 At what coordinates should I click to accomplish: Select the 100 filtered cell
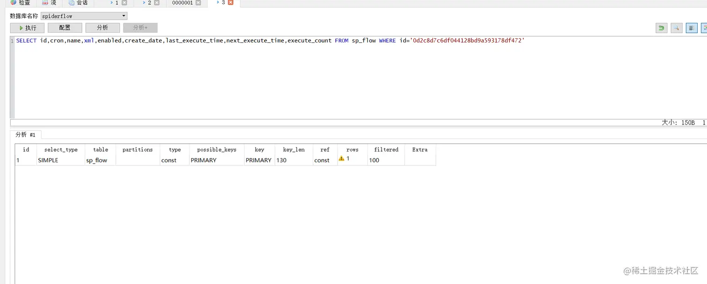tap(386, 160)
